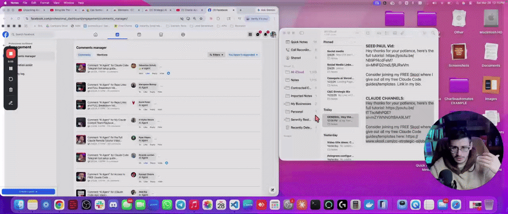Image resolution: width=508 pixels, height=214 pixels.
Task: Open Facebook notifications bell icon
Action: [x=266, y=35]
